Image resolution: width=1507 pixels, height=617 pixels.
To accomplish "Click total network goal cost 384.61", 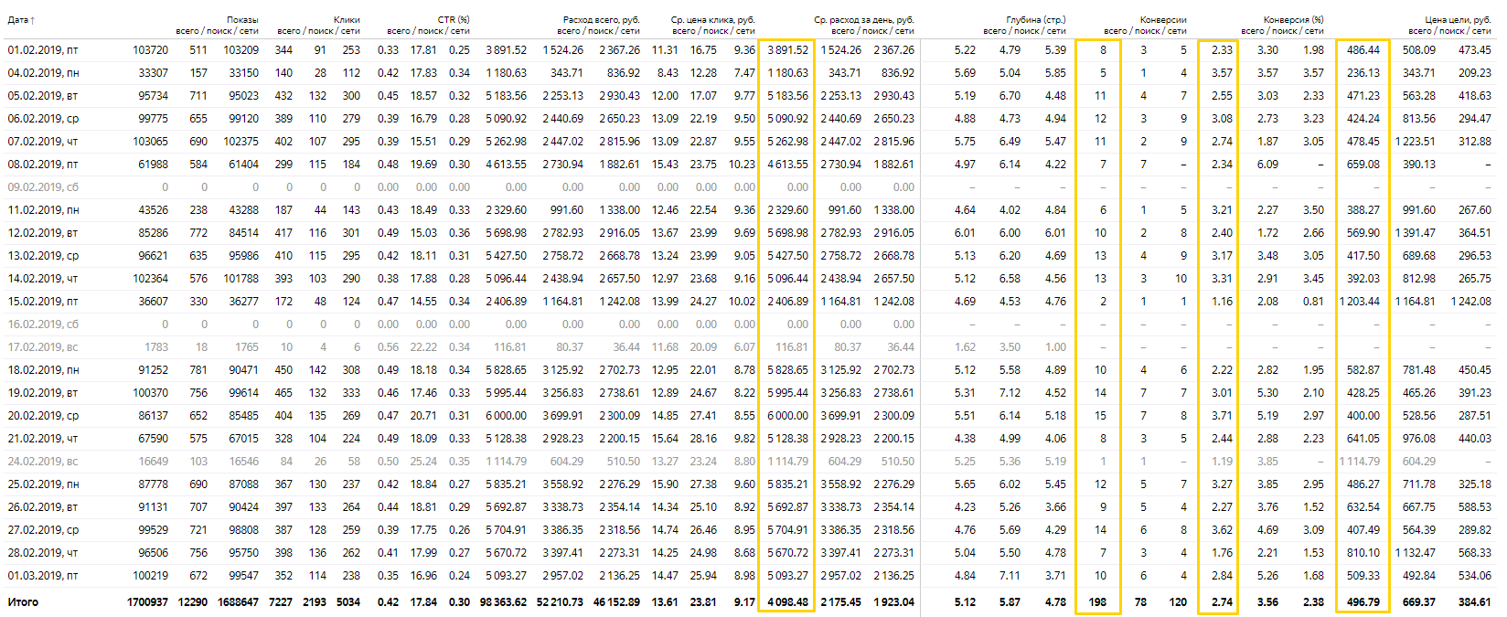I will coord(1474,602).
